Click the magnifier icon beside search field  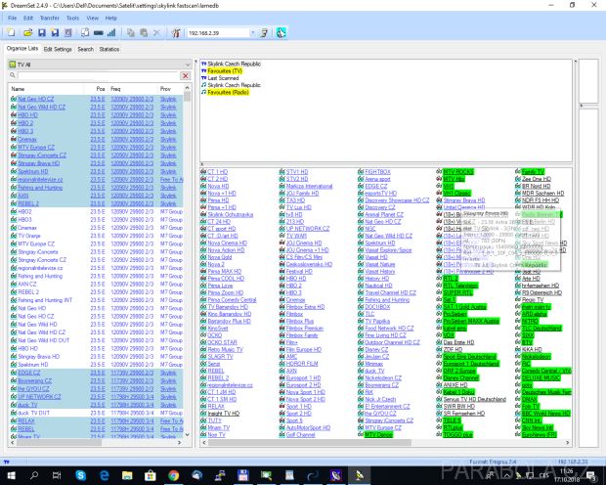(x=13, y=75)
